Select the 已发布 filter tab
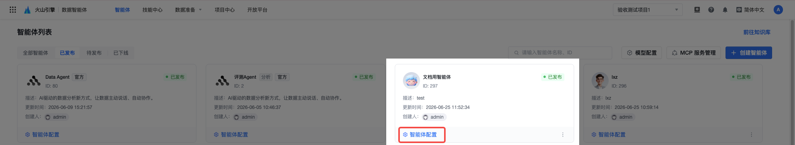Viewport: 795px width, 145px height. pos(67,53)
